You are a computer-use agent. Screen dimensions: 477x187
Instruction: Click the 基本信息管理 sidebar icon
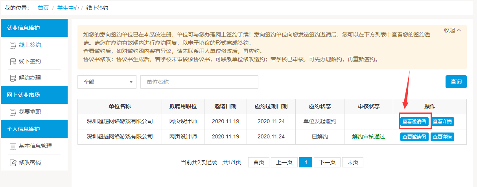[13, 146]
